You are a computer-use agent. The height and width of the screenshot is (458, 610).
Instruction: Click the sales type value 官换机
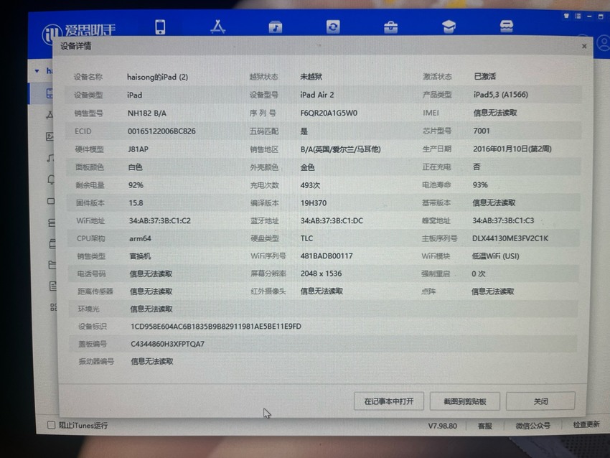[140, 256]
